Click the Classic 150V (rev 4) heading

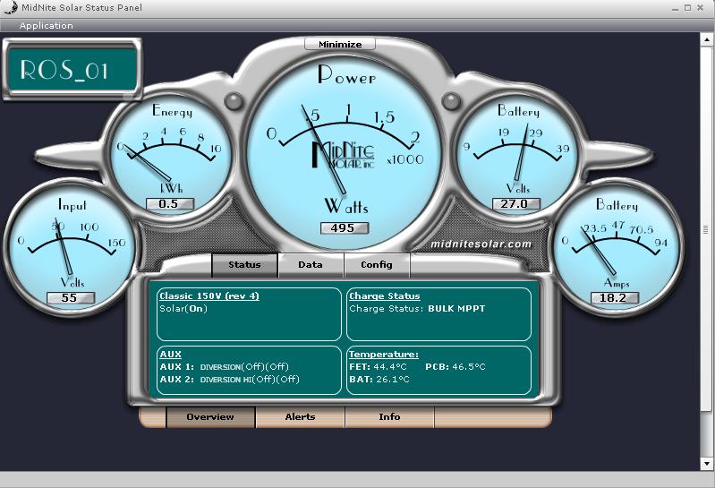pyautogui.click(x=209, y=296)
